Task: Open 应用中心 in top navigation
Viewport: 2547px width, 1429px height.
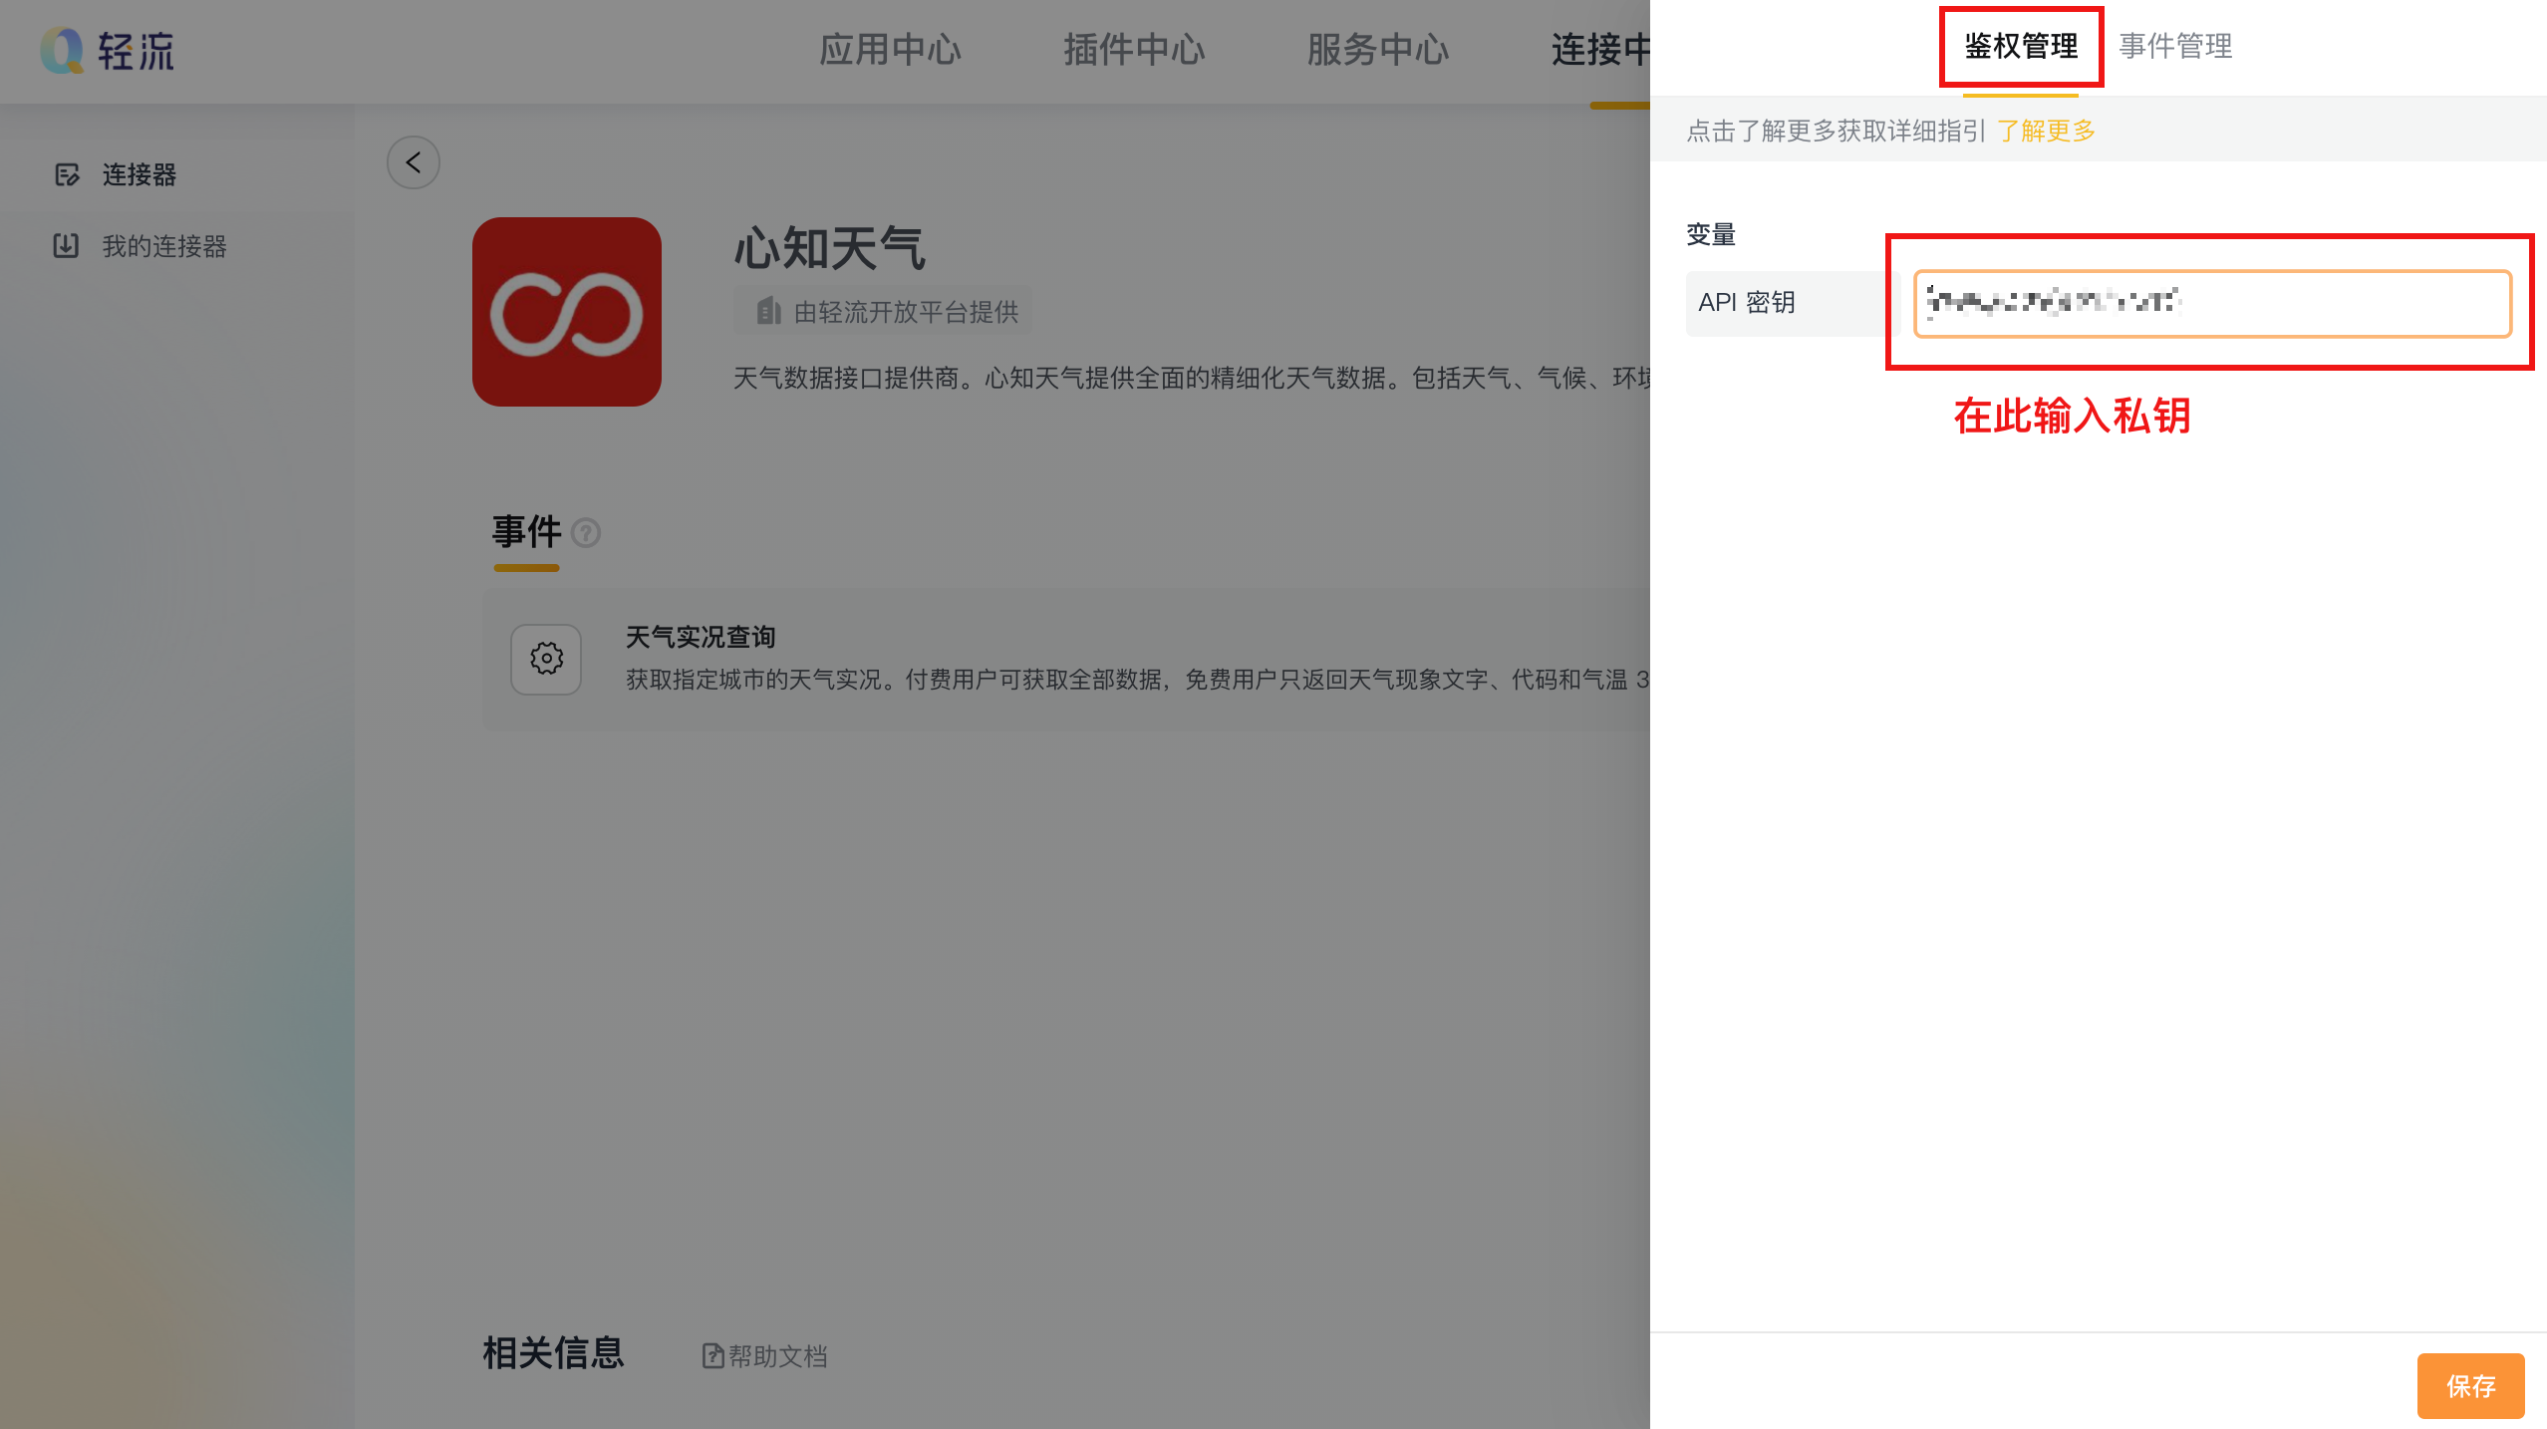Action: 890,50
